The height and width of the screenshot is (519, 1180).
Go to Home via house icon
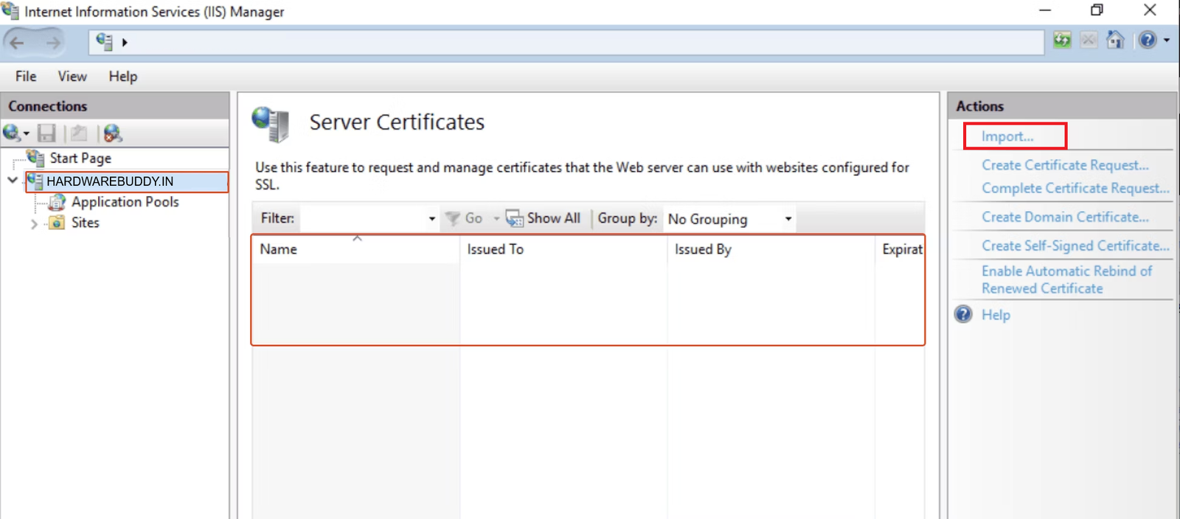tap(1115, 40)
